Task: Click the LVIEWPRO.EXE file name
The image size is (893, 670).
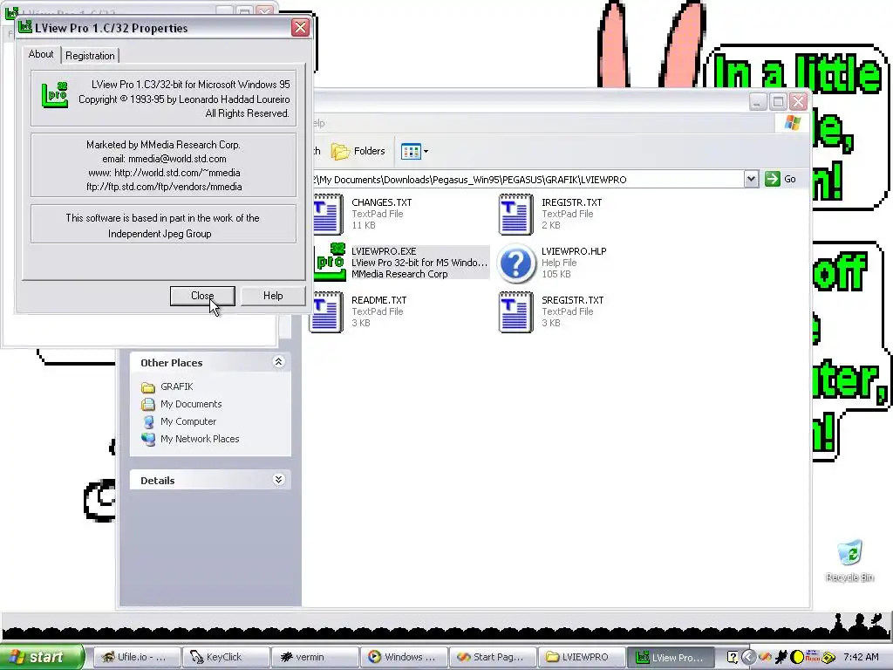Action: [x=384, y=251]
